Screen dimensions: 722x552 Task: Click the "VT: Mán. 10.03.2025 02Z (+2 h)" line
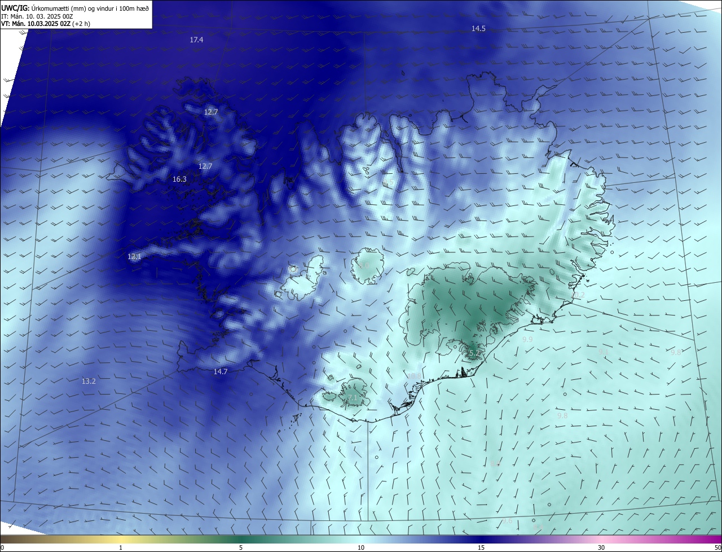coord(46,24)
